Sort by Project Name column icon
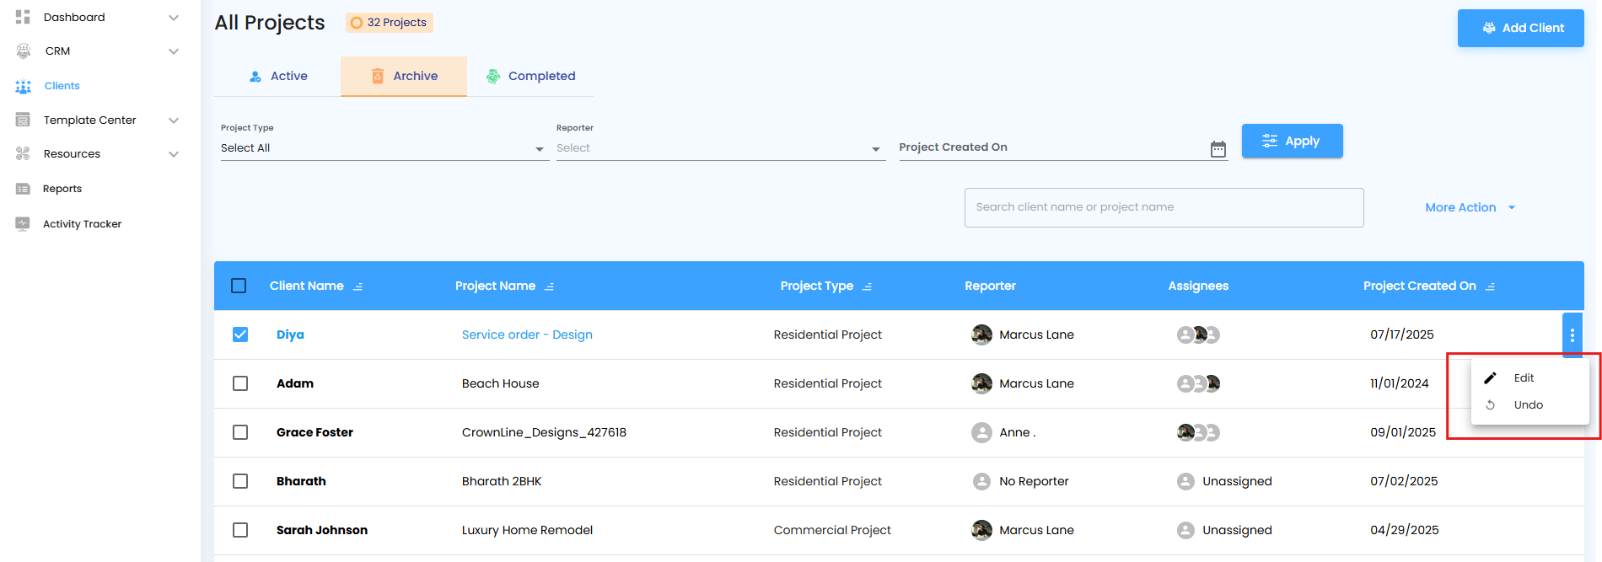The width and height of the screenshot is (1602, 562). (549, 286)
